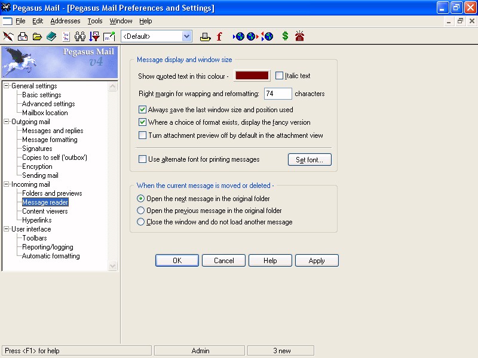Click the Help button beside Cancel
The height and width of the screenshot is (358, 478).
pos(270,261)
